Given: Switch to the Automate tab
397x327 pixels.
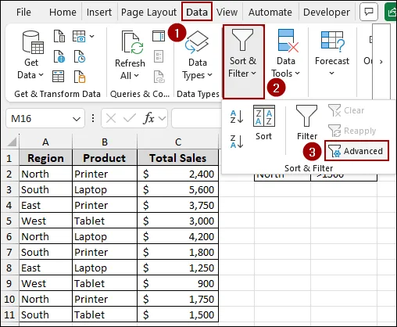Looking at the screenshot, I should (x=270, y=12).
